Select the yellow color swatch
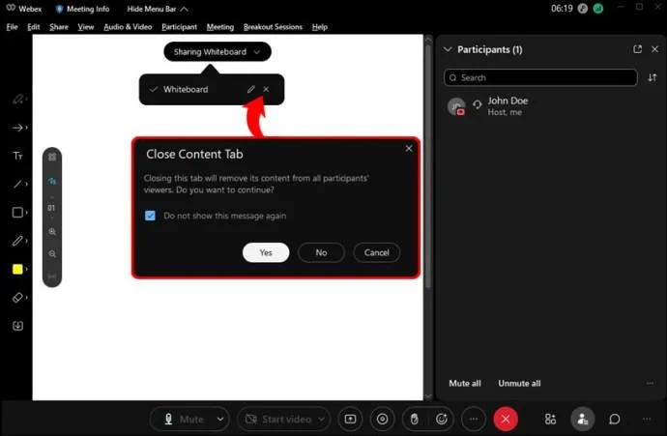Viewport: 667px width, 436px height. pyautogui.click(x=17, y=270)
